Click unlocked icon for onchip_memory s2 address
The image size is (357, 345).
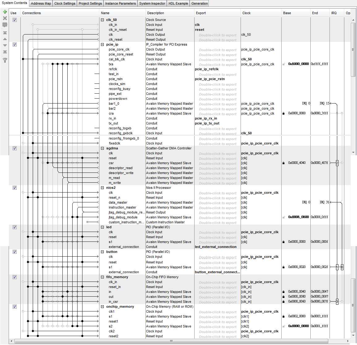click(x=284, y=326)
